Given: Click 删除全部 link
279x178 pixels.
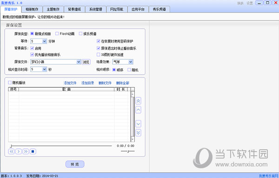Looking at the screenshot, I should coord(123,83).
